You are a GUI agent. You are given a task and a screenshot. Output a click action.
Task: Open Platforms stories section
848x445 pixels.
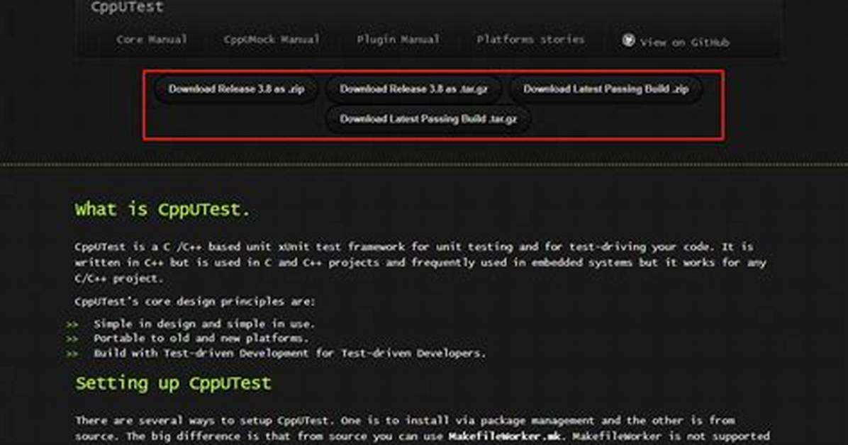[x=530, y=40]
